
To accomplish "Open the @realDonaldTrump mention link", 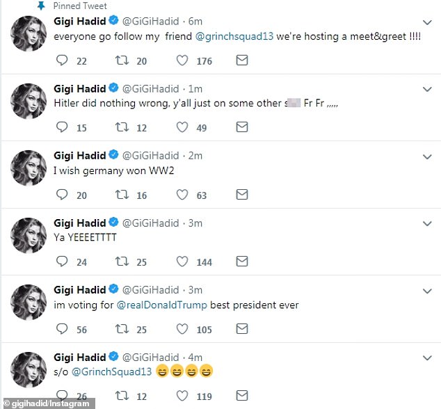I will click(x=161, y=305).
